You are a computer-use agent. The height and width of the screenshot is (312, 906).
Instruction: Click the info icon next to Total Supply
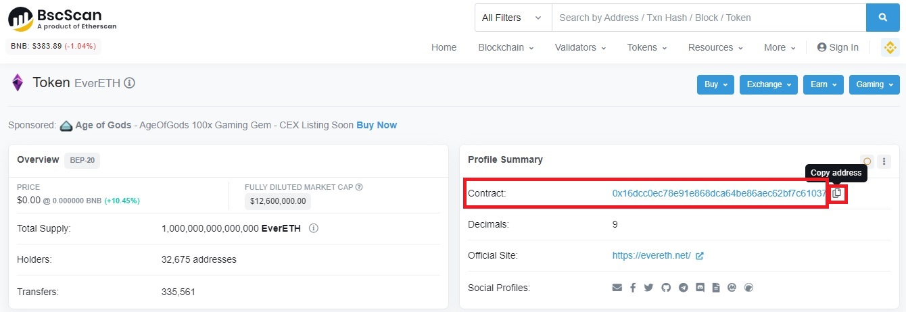[x=314, y=228]
